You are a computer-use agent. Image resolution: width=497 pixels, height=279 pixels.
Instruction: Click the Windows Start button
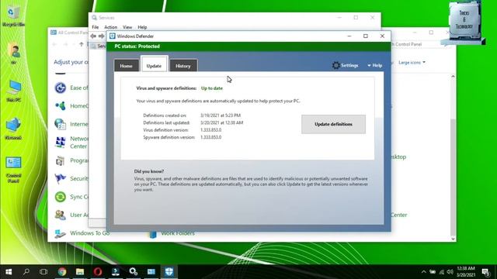pos(9,272)
